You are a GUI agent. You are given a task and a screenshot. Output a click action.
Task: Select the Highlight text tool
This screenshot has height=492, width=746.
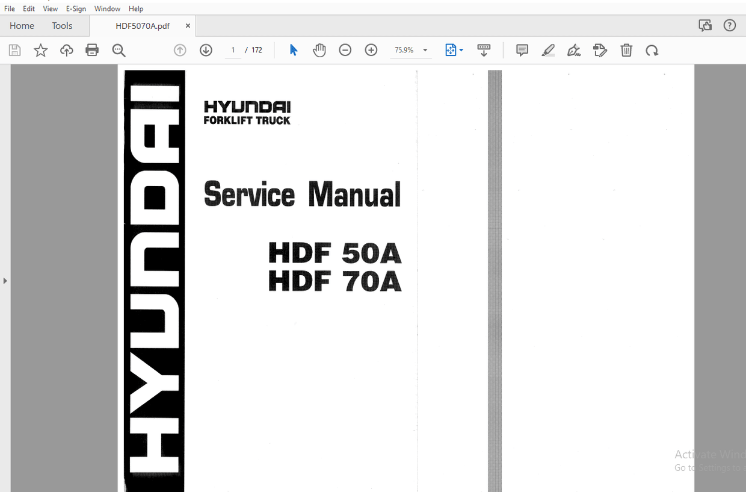pos(548,50)
